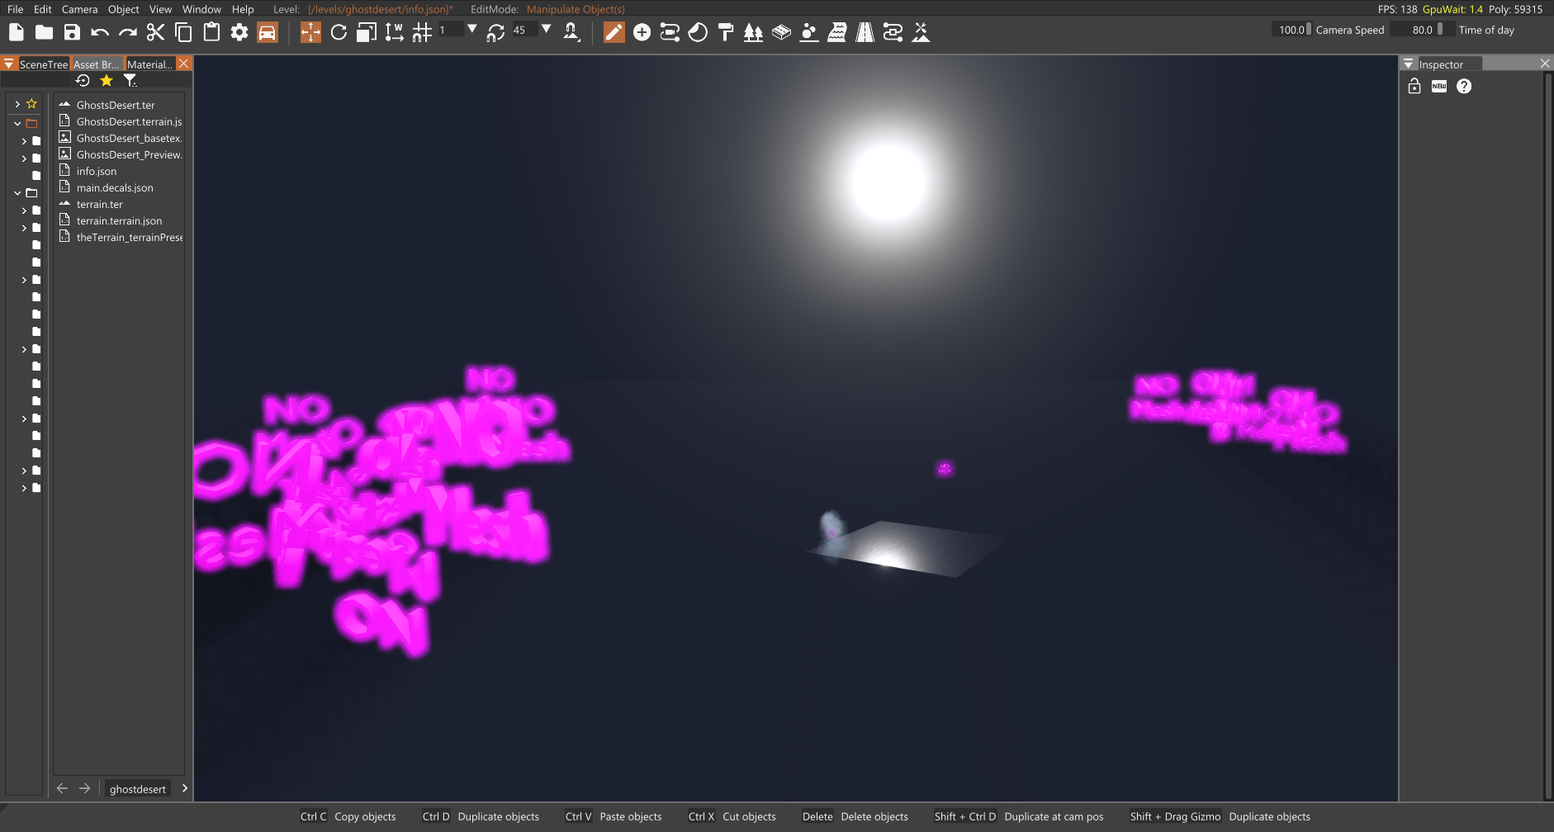The width and height of the screenshot is (1554, 832).
Task: Expand the breadcrumb arrow after ghostdesert
Action: (x=184, y=788)
